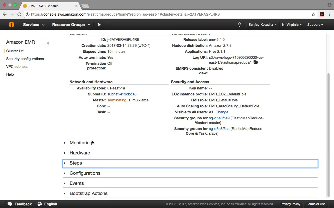Open the Resource Groups dropdown
334x208 pixels.
(x=71, y=25)
